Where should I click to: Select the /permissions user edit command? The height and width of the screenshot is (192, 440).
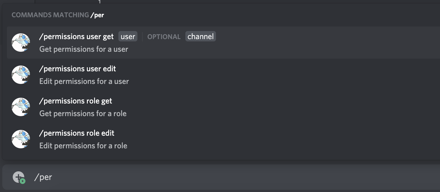pos(77,69)
